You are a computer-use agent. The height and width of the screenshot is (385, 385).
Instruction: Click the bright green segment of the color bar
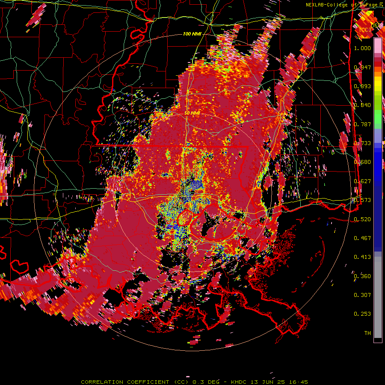(x=378, y=117)
